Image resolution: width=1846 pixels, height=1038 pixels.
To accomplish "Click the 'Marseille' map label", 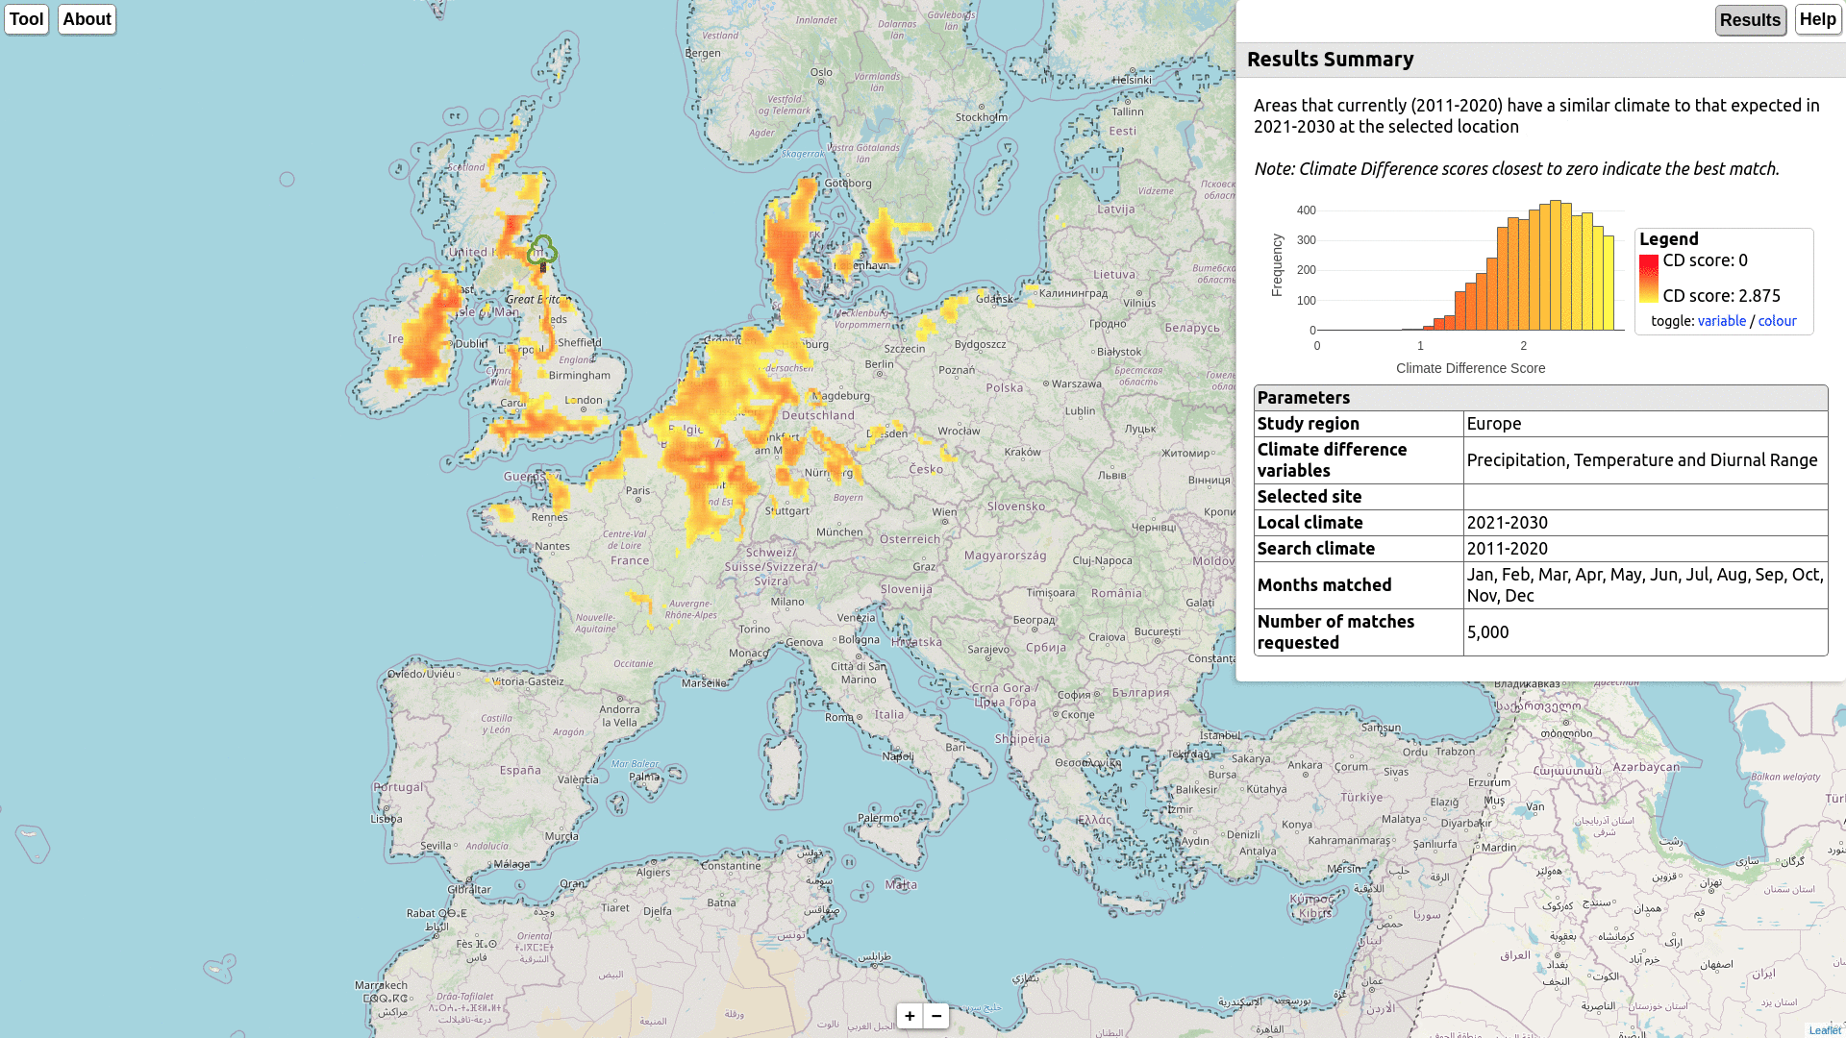I will click(x=705, y=683).
